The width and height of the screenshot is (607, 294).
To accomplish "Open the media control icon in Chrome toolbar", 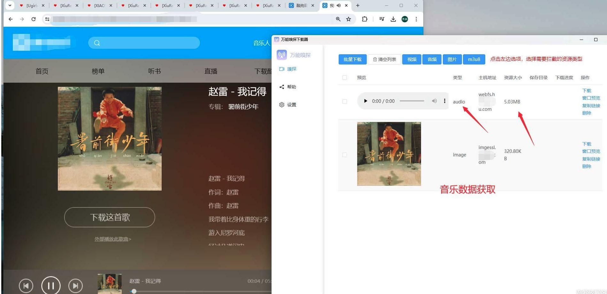I will [382, 19].
